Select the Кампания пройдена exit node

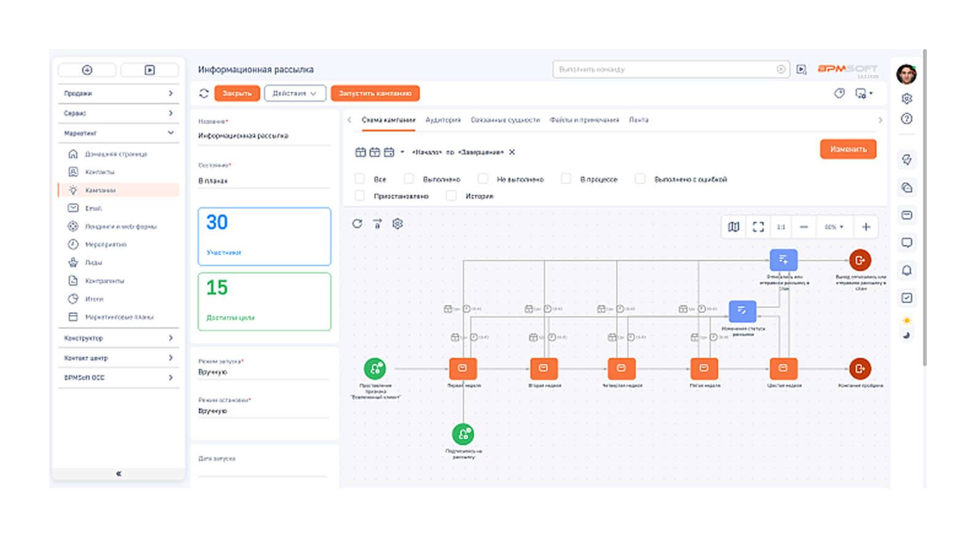(860, 368)
